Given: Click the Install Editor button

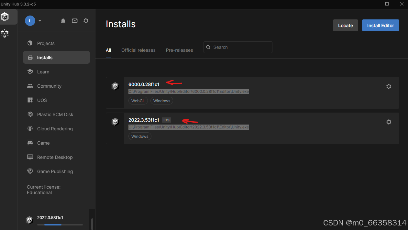Looking at the screenshot, I should pos(380,26).
